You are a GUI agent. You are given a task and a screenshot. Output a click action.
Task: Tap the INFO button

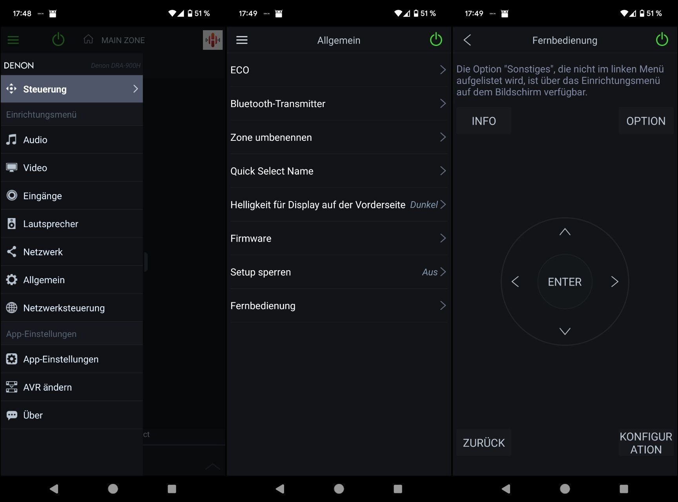(x=484, y=121)
